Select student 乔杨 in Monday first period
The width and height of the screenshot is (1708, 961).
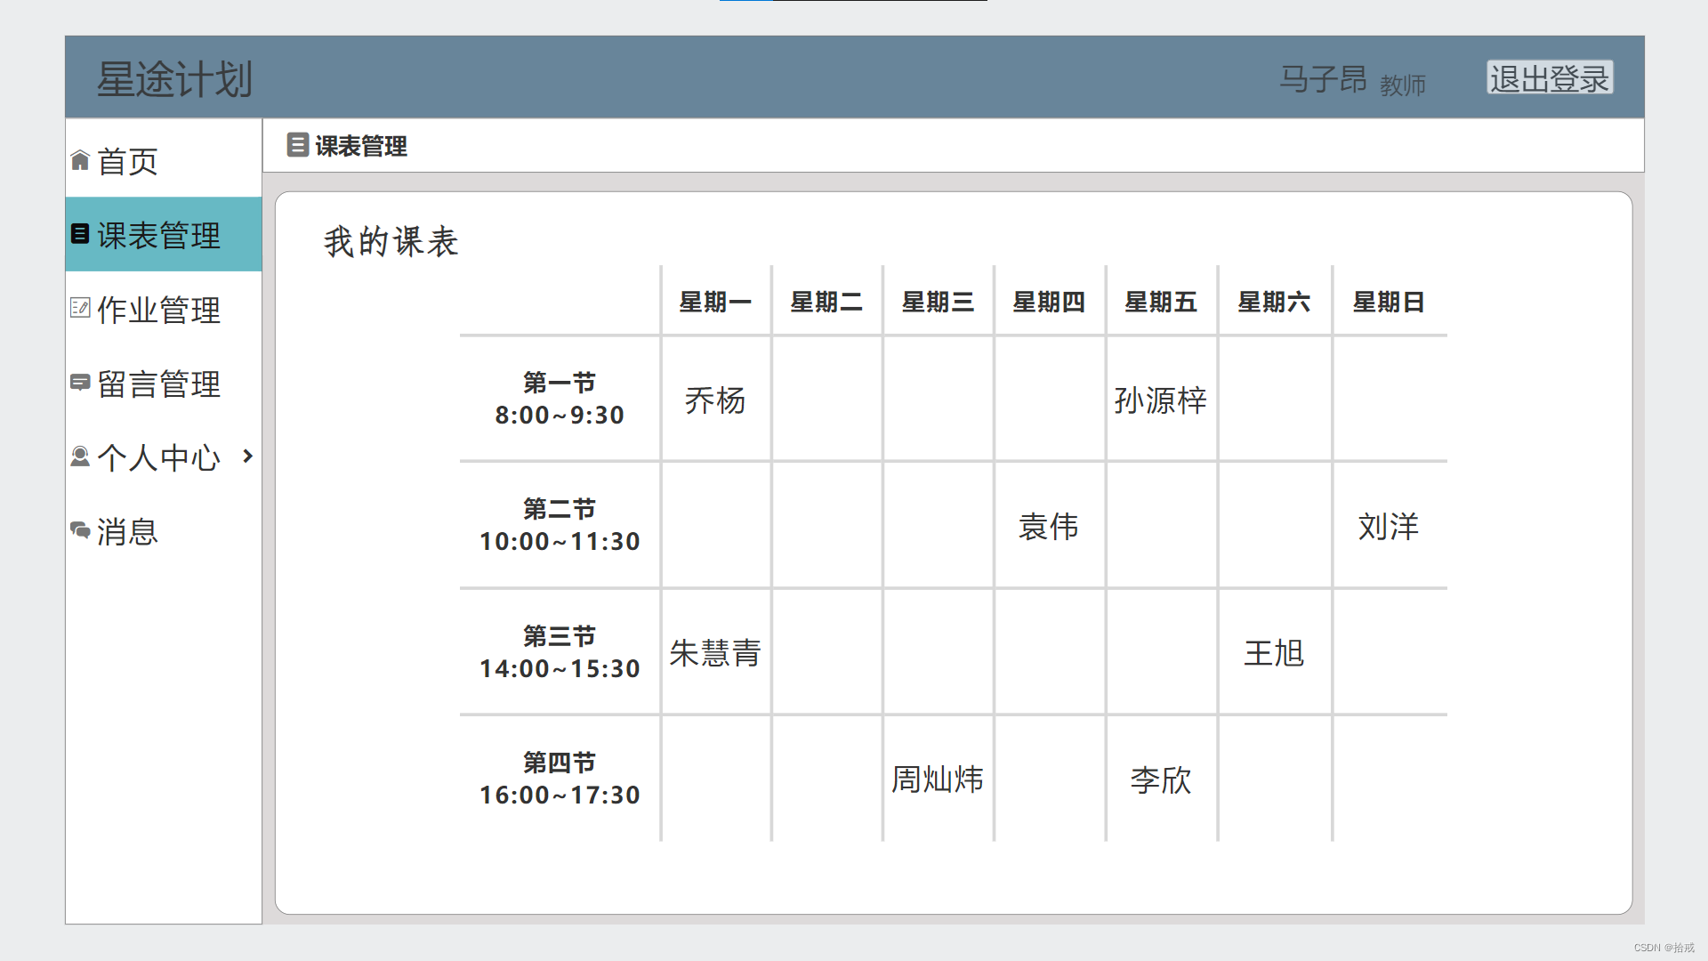[715, 400]
